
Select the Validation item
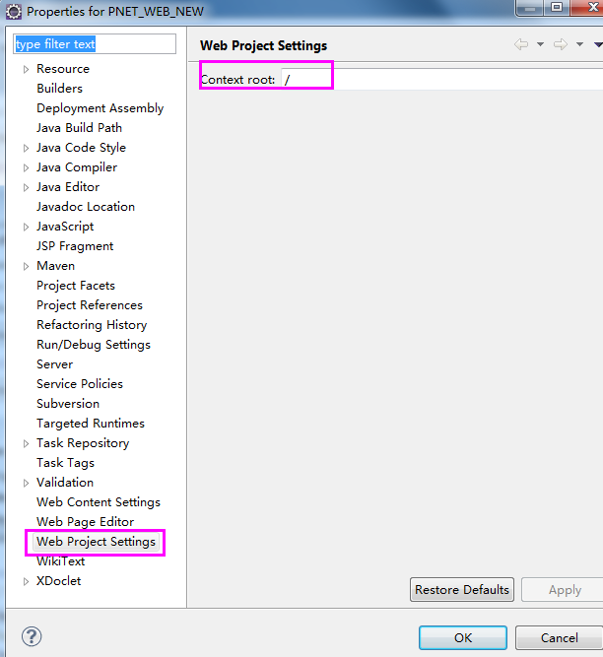(x=65, y=483)
